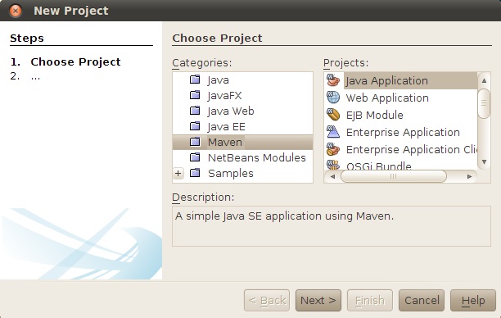Click the Choose Project step in Steps
Viewport: 501px width, 318px height.
pyautogui.click(x=75, y=61)
